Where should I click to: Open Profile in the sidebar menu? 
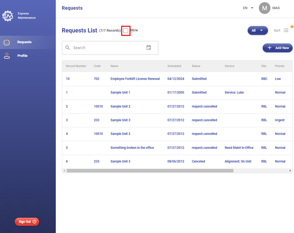(22, 56)
